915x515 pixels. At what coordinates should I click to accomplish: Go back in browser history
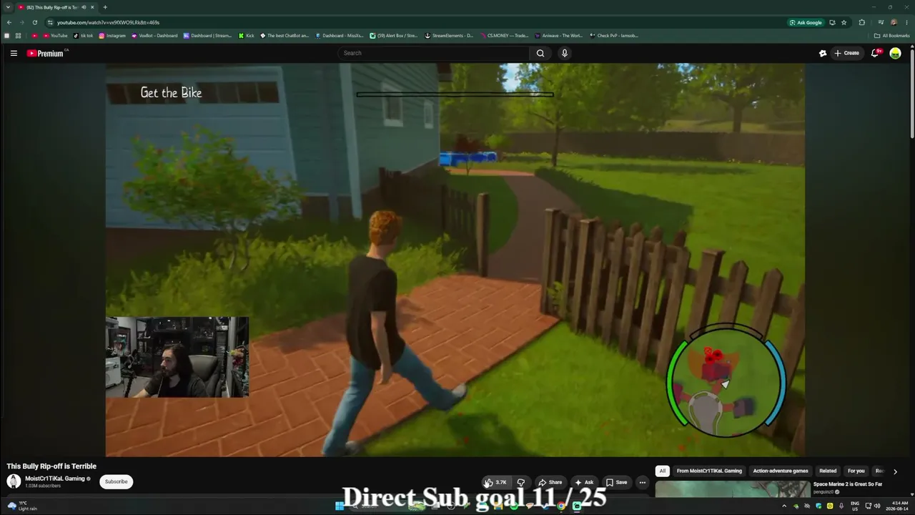pyautogui.click(x=9, y=22)
